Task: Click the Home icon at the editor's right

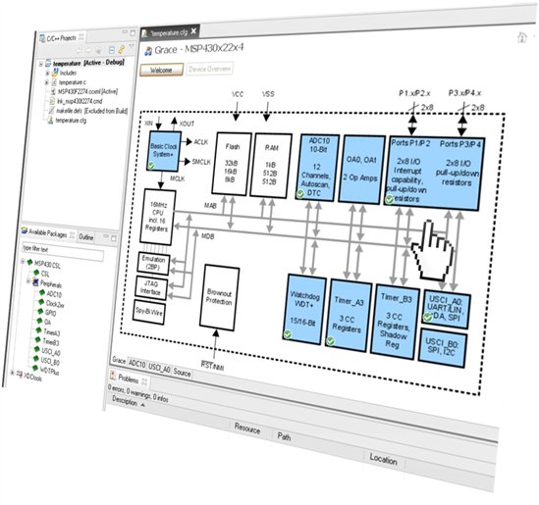Action: click(x=521, y=37)
